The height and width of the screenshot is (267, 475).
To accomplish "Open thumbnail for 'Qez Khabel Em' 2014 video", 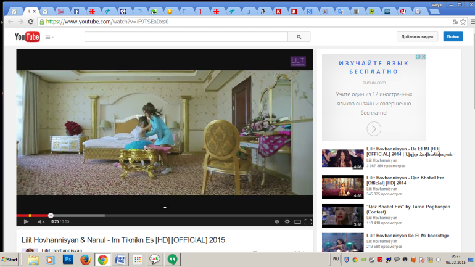I will (x=342, y=187).
